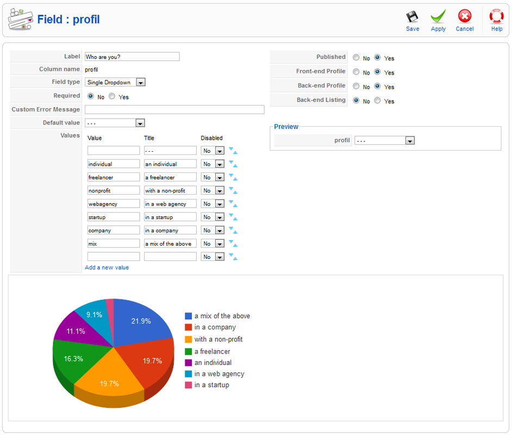
Task: Click the 'Add a new value' link
Action: coord(107,268)
